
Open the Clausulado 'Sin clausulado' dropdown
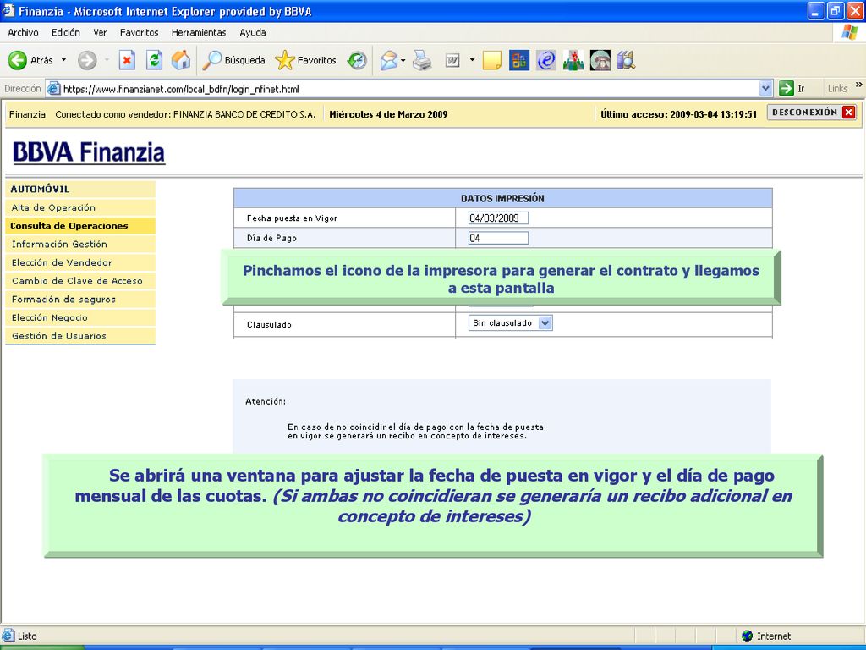coord(510,323)
